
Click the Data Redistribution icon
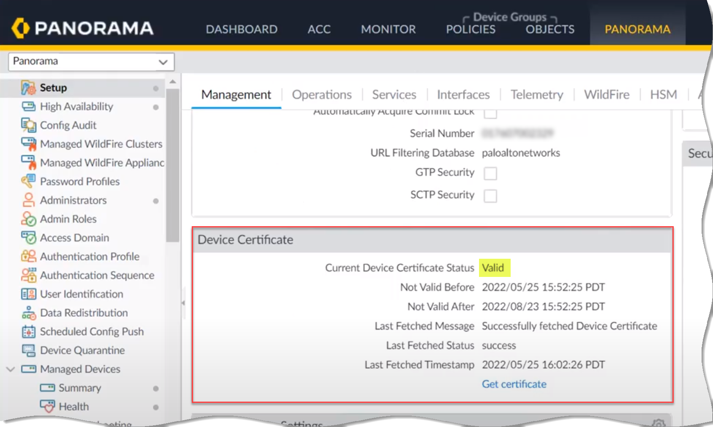click(x=28, y=313)
